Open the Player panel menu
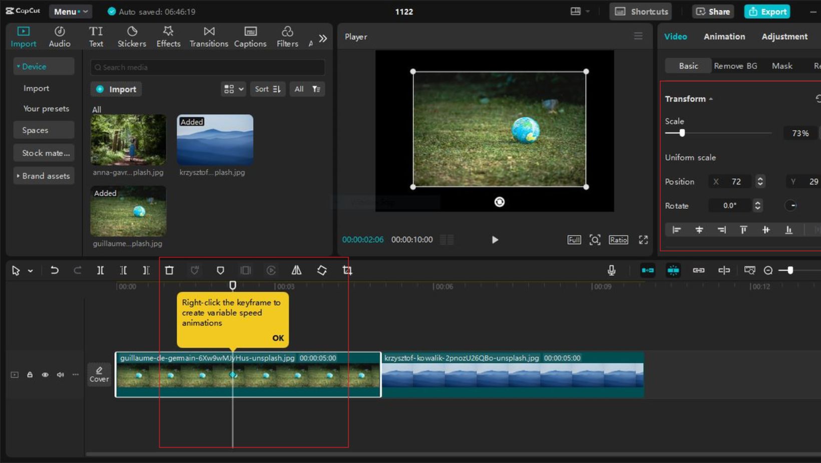The image size is (821, 463). tap(638, 36)
